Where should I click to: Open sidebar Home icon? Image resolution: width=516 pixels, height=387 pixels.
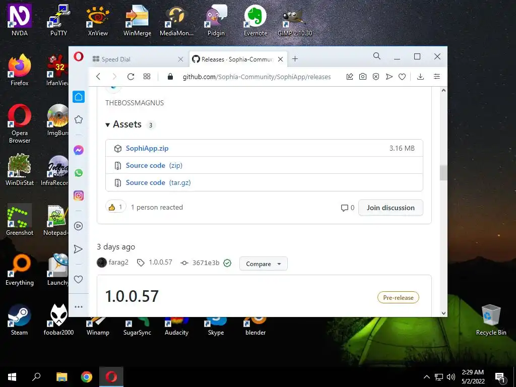pyautogui.click(x=79, y=97)
